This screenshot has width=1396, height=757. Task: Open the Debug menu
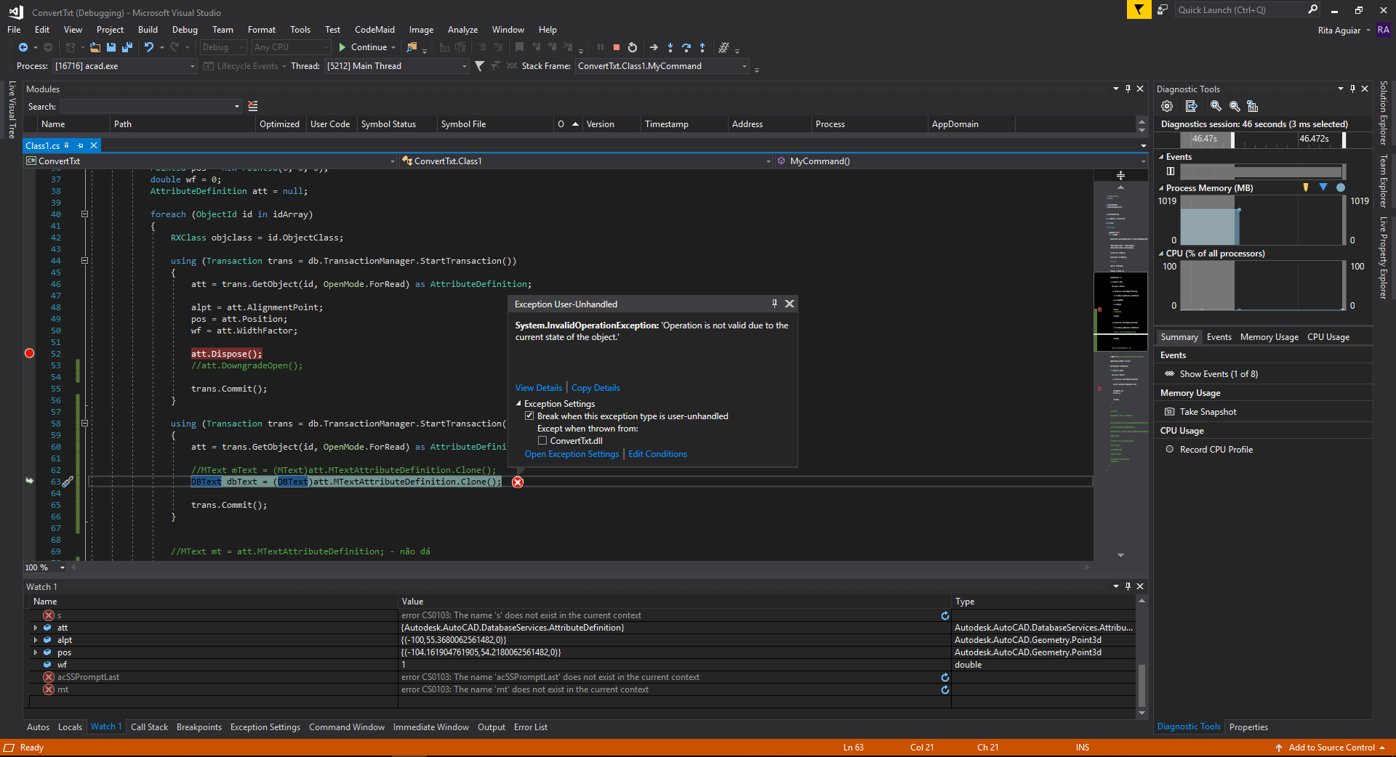point(185,30)
